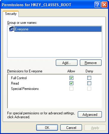Click Special Permissions Deny checkbox

[89, 88]
